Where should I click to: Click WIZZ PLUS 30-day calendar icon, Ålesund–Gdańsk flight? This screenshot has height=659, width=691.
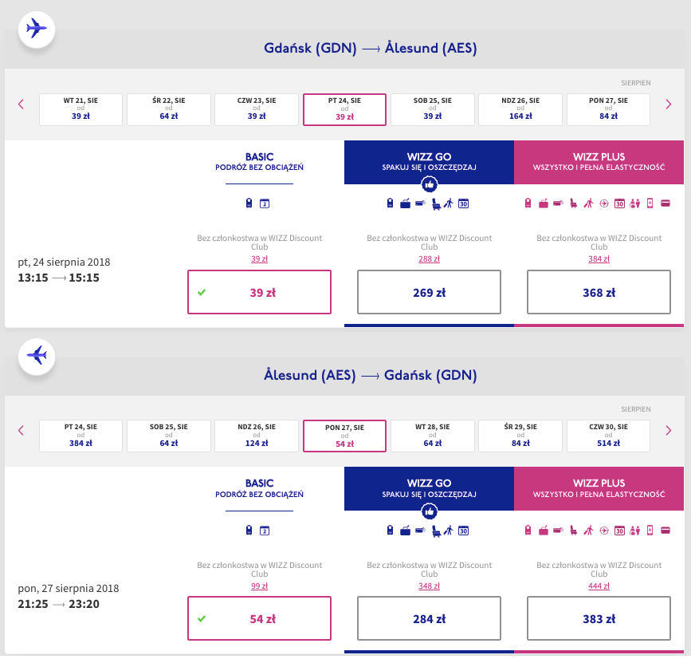click(x=619, y=531)
